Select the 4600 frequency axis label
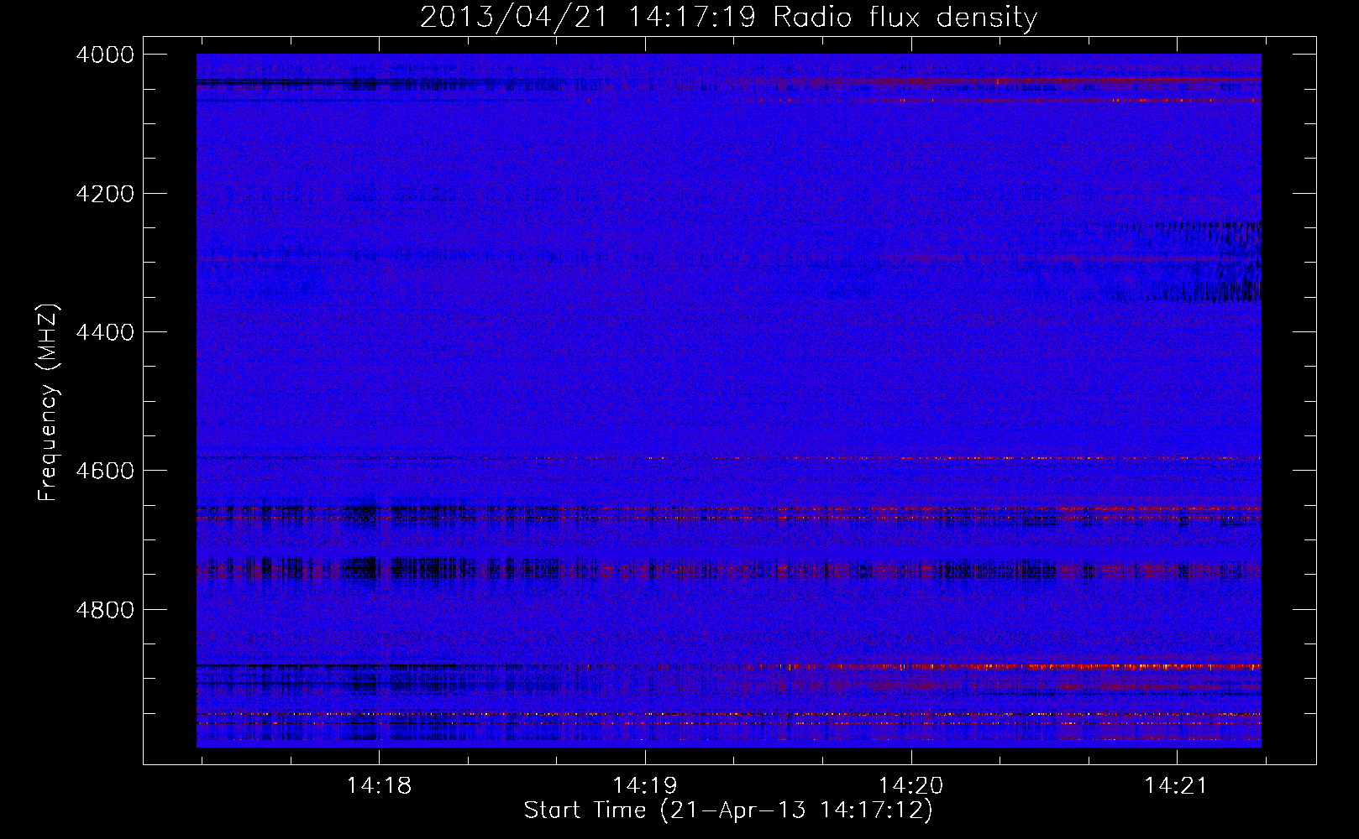Viewport: 1359px width, 839px height. click(x=105, y=471)
